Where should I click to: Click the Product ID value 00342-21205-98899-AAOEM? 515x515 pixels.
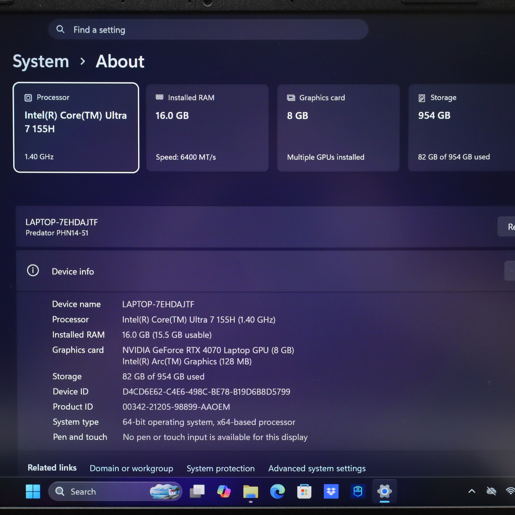[176, 407]
